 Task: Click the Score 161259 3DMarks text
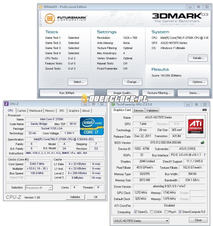[166, 76]
